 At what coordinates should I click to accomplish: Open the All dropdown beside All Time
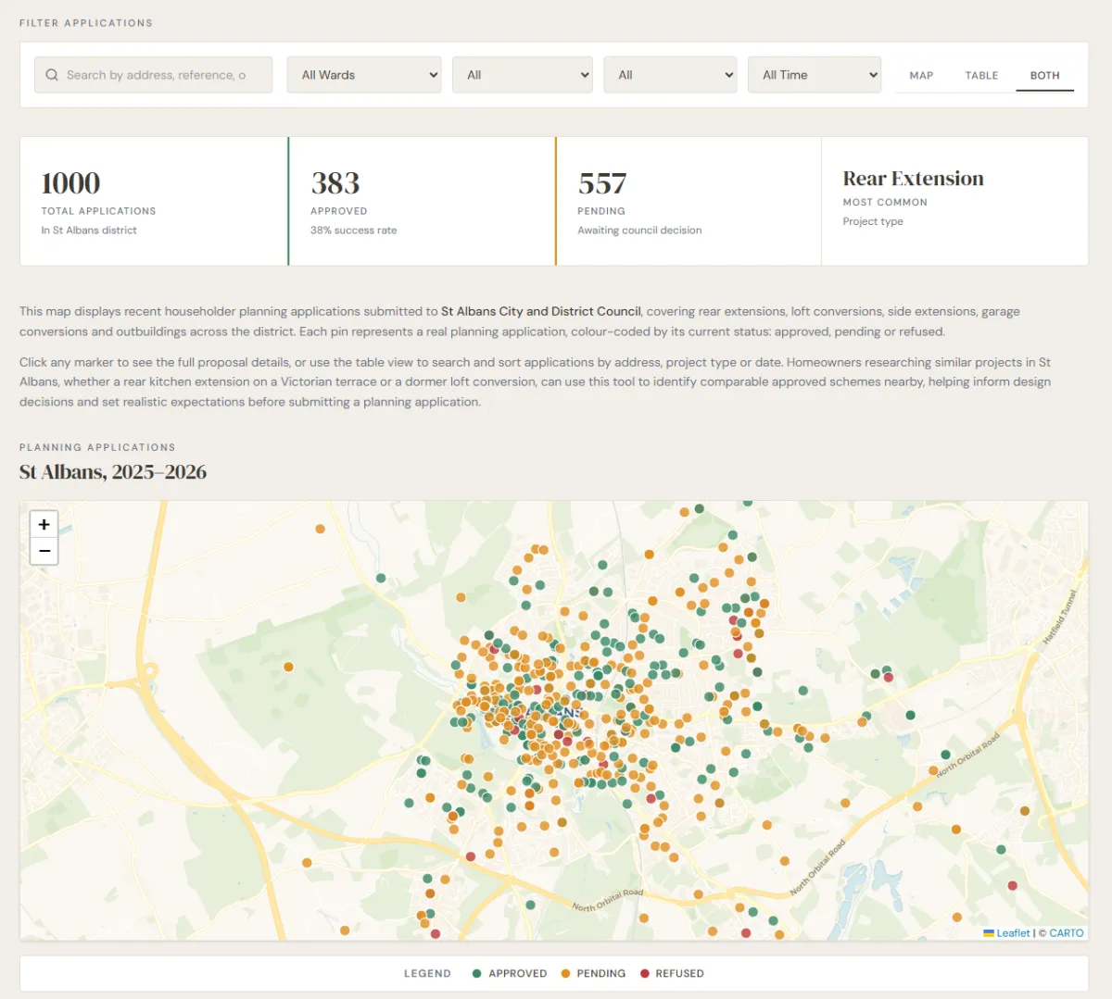click(x=670, y=75)
